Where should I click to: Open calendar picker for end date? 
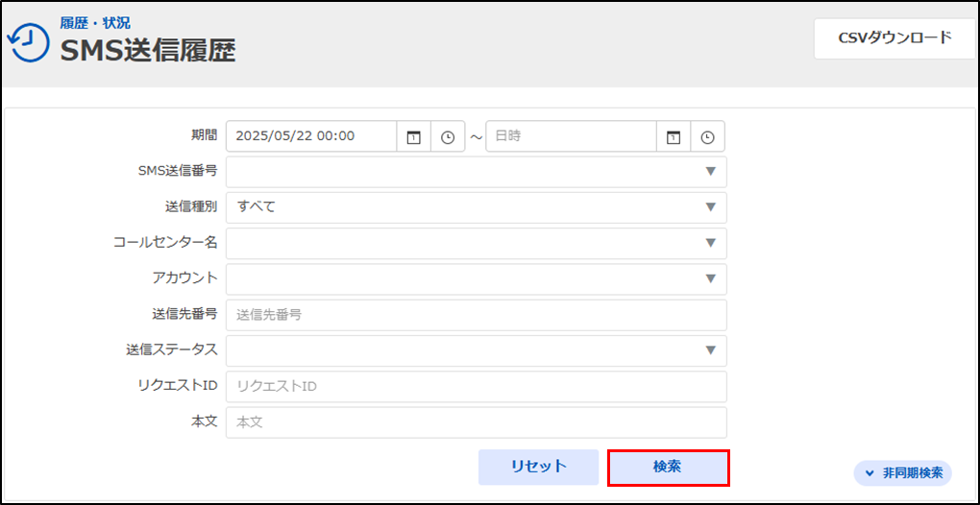pos(674,137)
